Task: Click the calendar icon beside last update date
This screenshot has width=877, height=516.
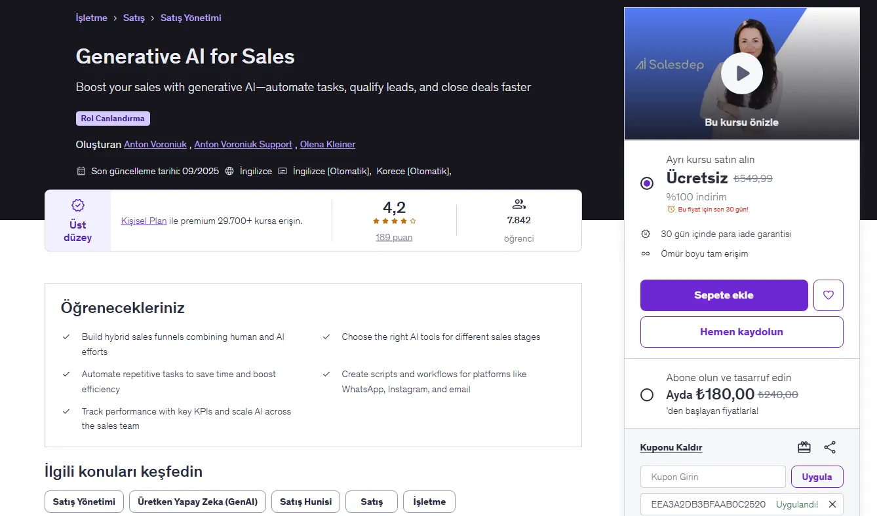Action: point(81,172)
